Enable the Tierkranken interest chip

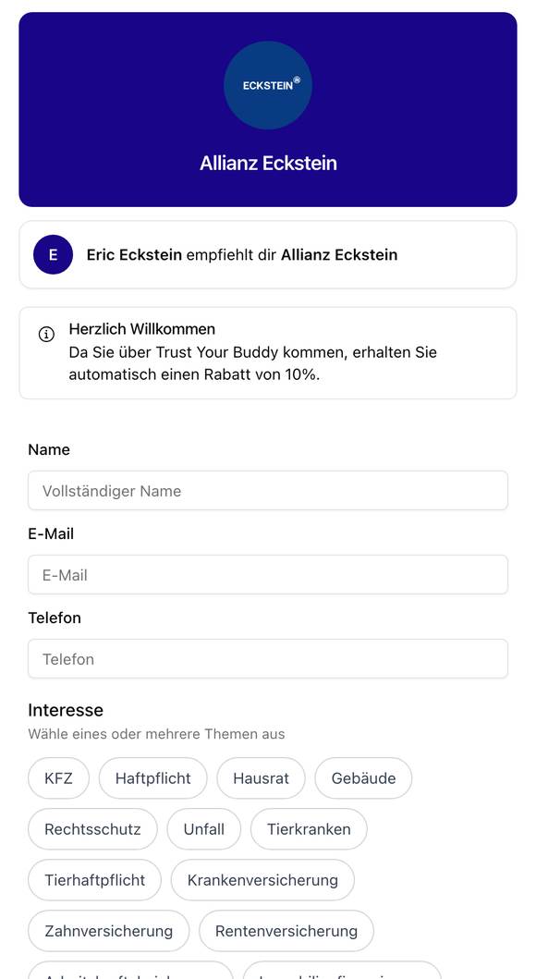tap(309, 829)
